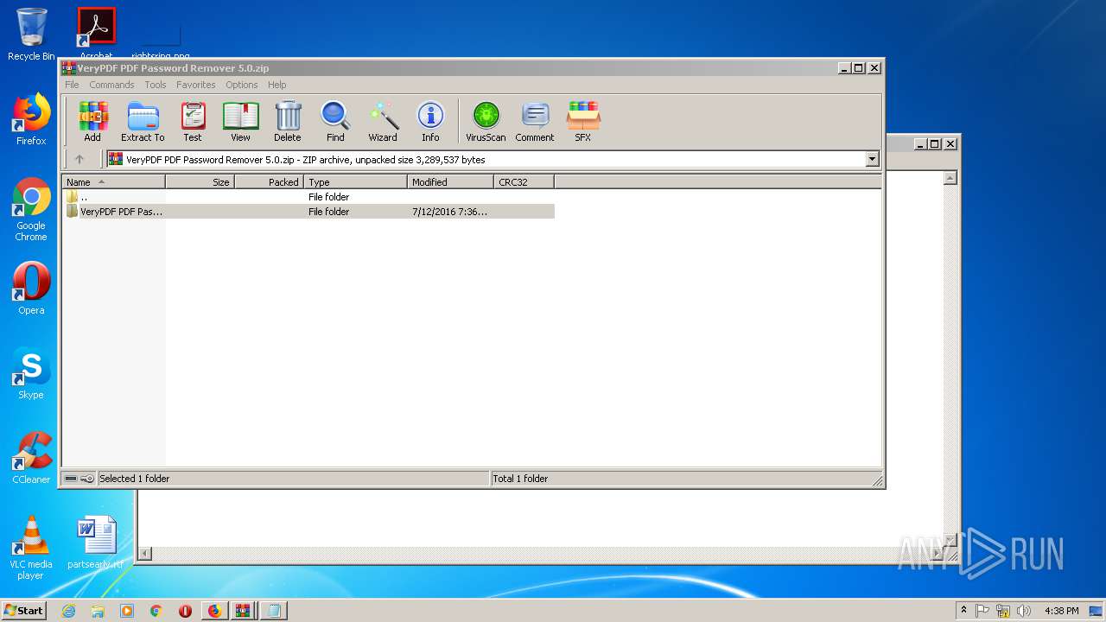Screen dimensions: 1106x622
Task: Open the Options menu
Action: (x=242, y=85)
